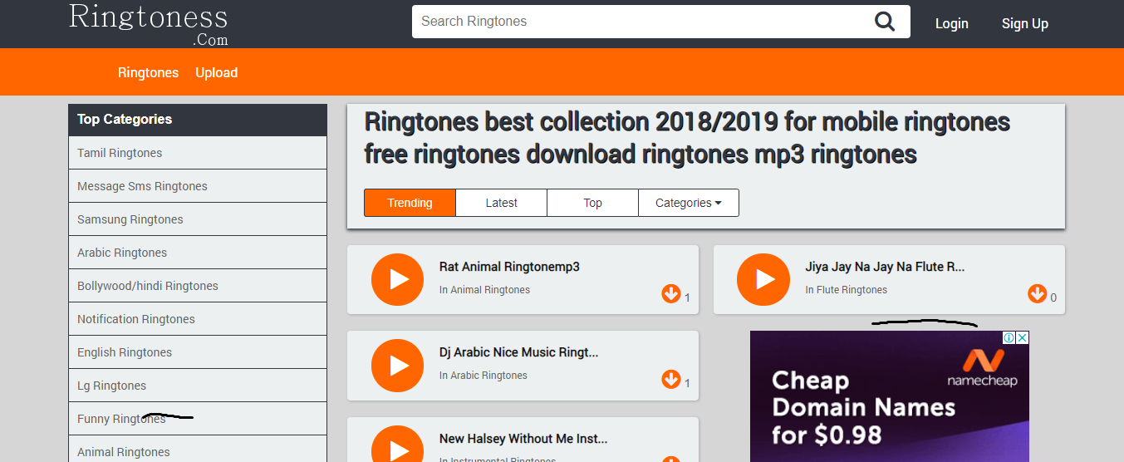Click the Sign Up link

click(x=1024, y=23)
